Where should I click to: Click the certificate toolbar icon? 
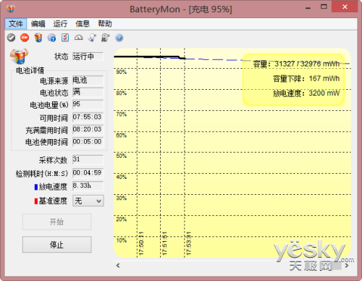pos(106,38)
